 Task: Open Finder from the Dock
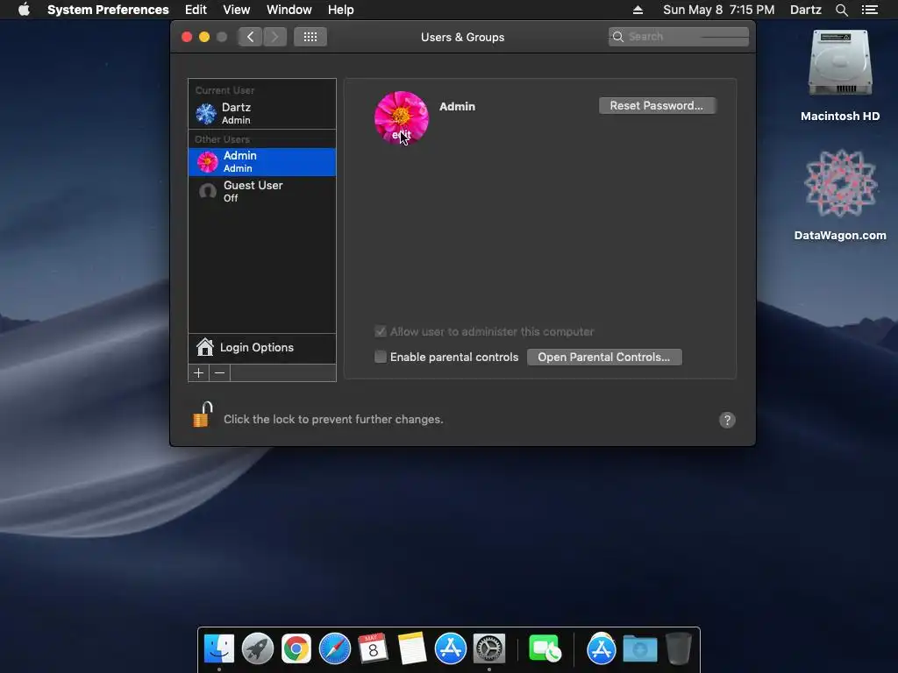[219, 649]
